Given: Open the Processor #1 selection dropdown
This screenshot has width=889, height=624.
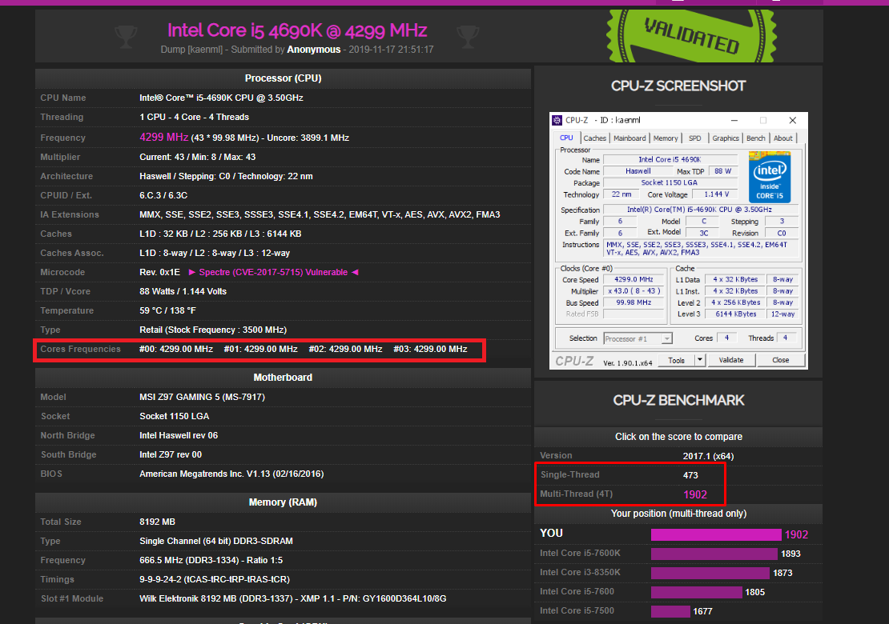Looking at the screenshot, I should pyautogui.click(x=638, y=338).
